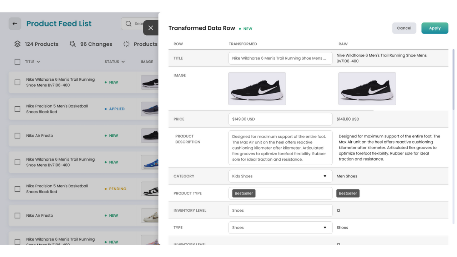
Task: Click the raw inventory value 12
Action: coord(338,210)
